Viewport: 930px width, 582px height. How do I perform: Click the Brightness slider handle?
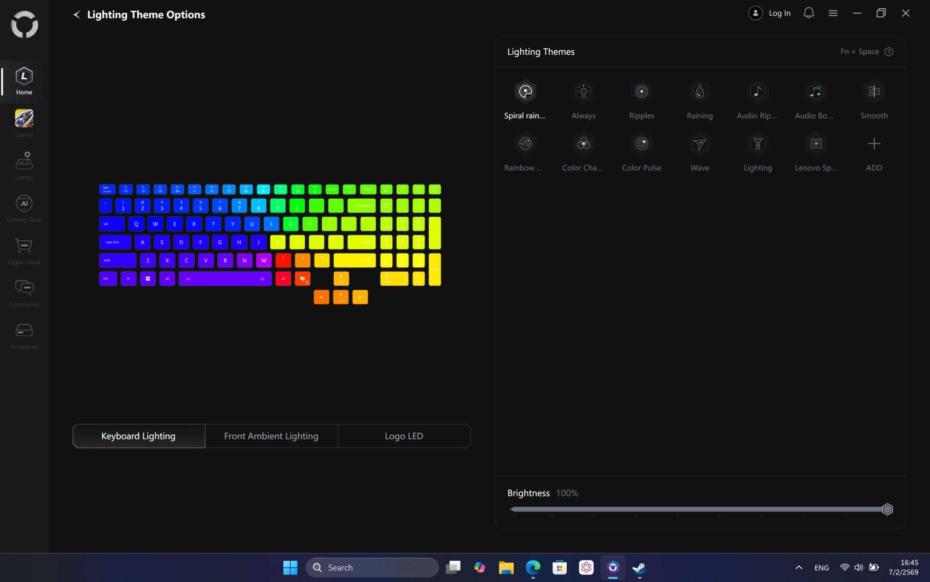pyautogui.click(x=887, y=510)
